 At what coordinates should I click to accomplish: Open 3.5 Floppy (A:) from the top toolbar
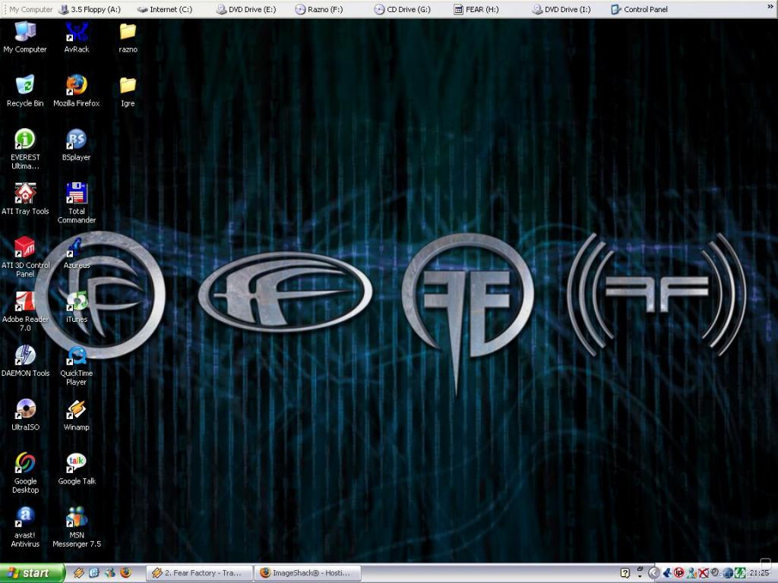pyautogui.click(x=90, y=9)
